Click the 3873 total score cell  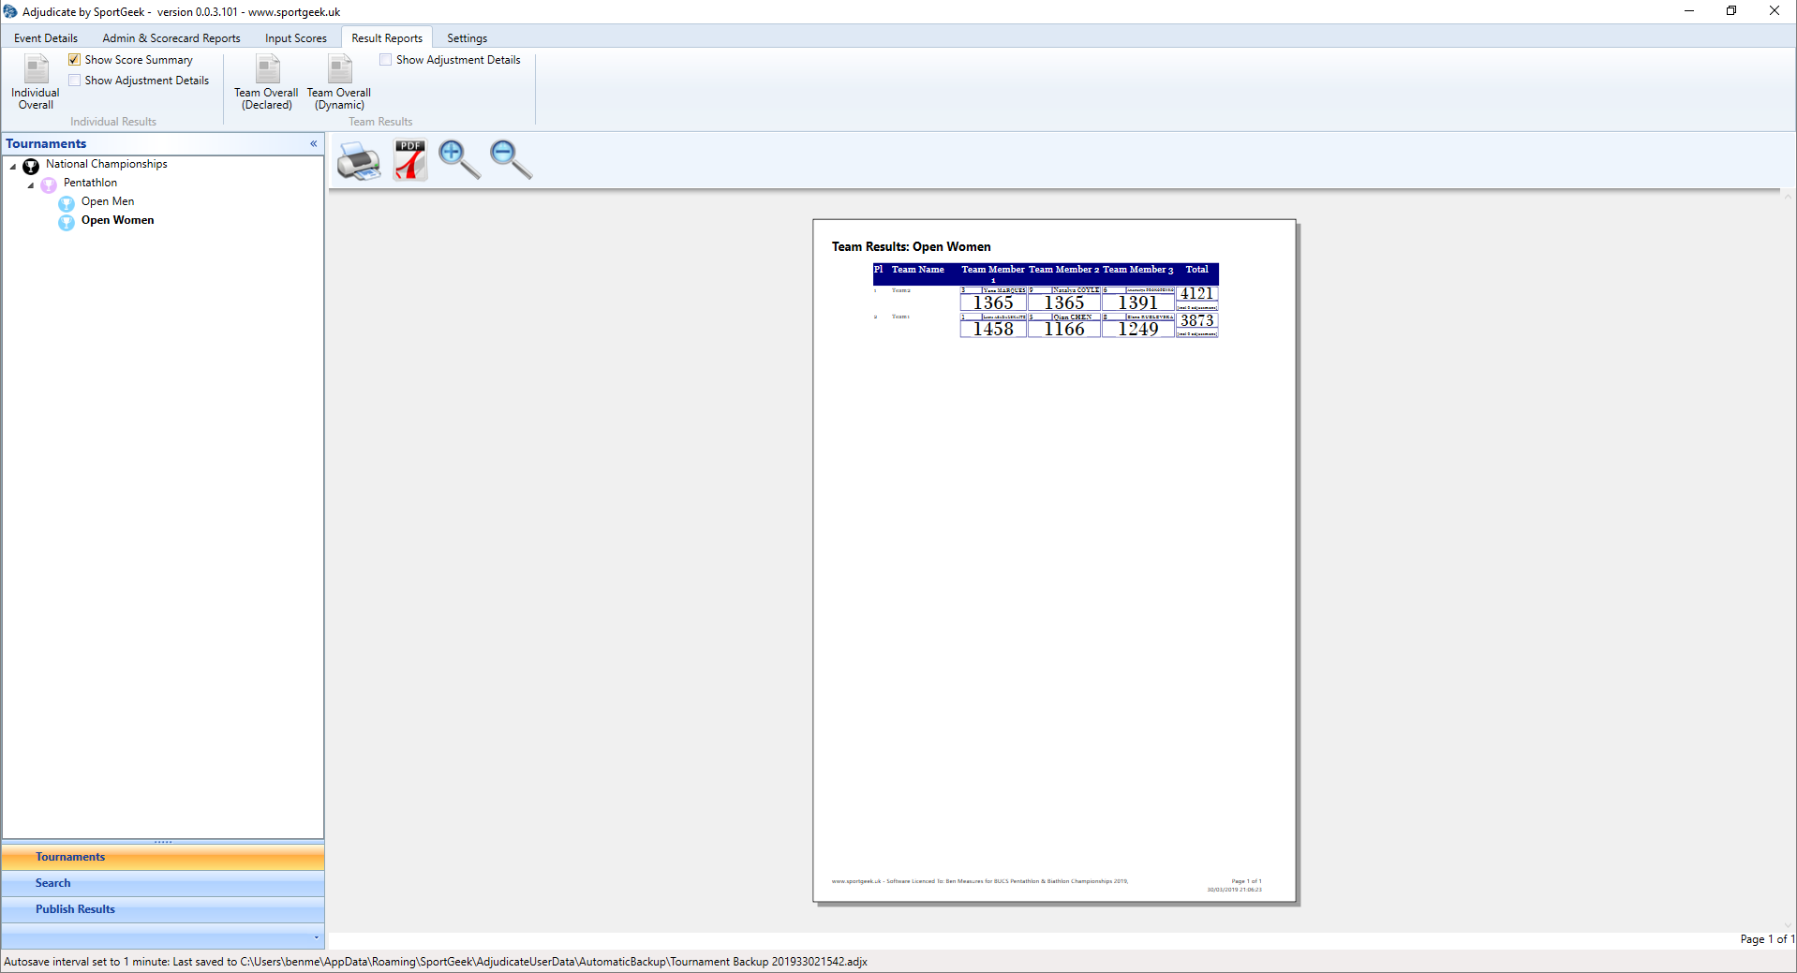click(x=1196, y=320)
